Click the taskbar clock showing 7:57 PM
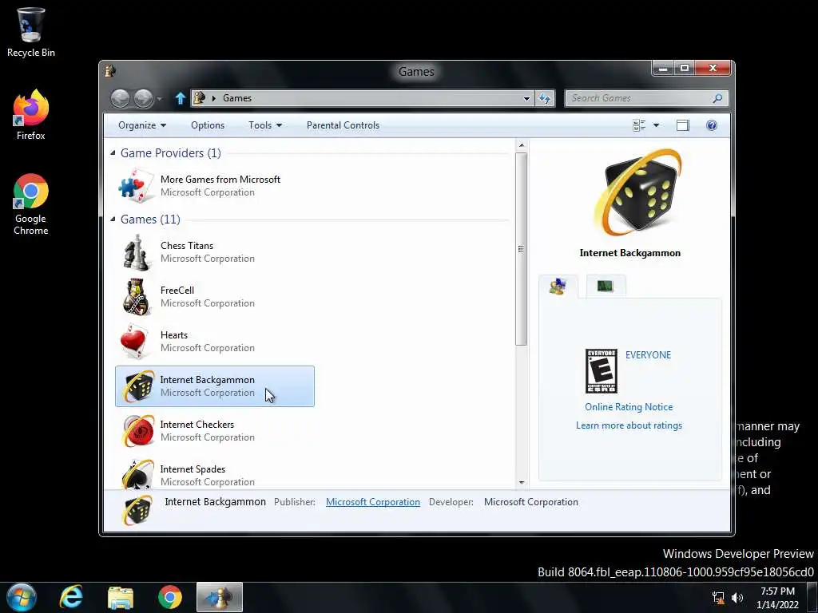 point(777,598)
